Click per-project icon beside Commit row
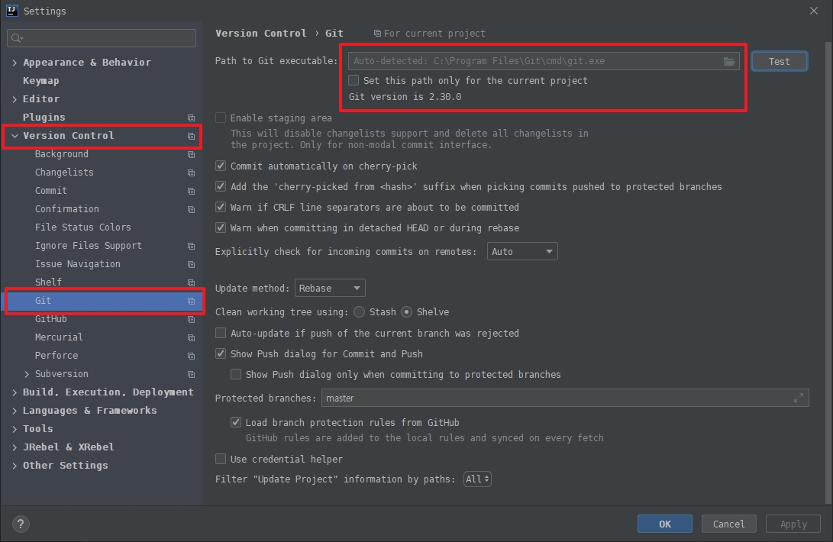833x542 pixels. coord(191,192)
